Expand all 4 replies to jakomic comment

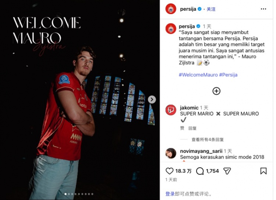[x=208, y=140]
